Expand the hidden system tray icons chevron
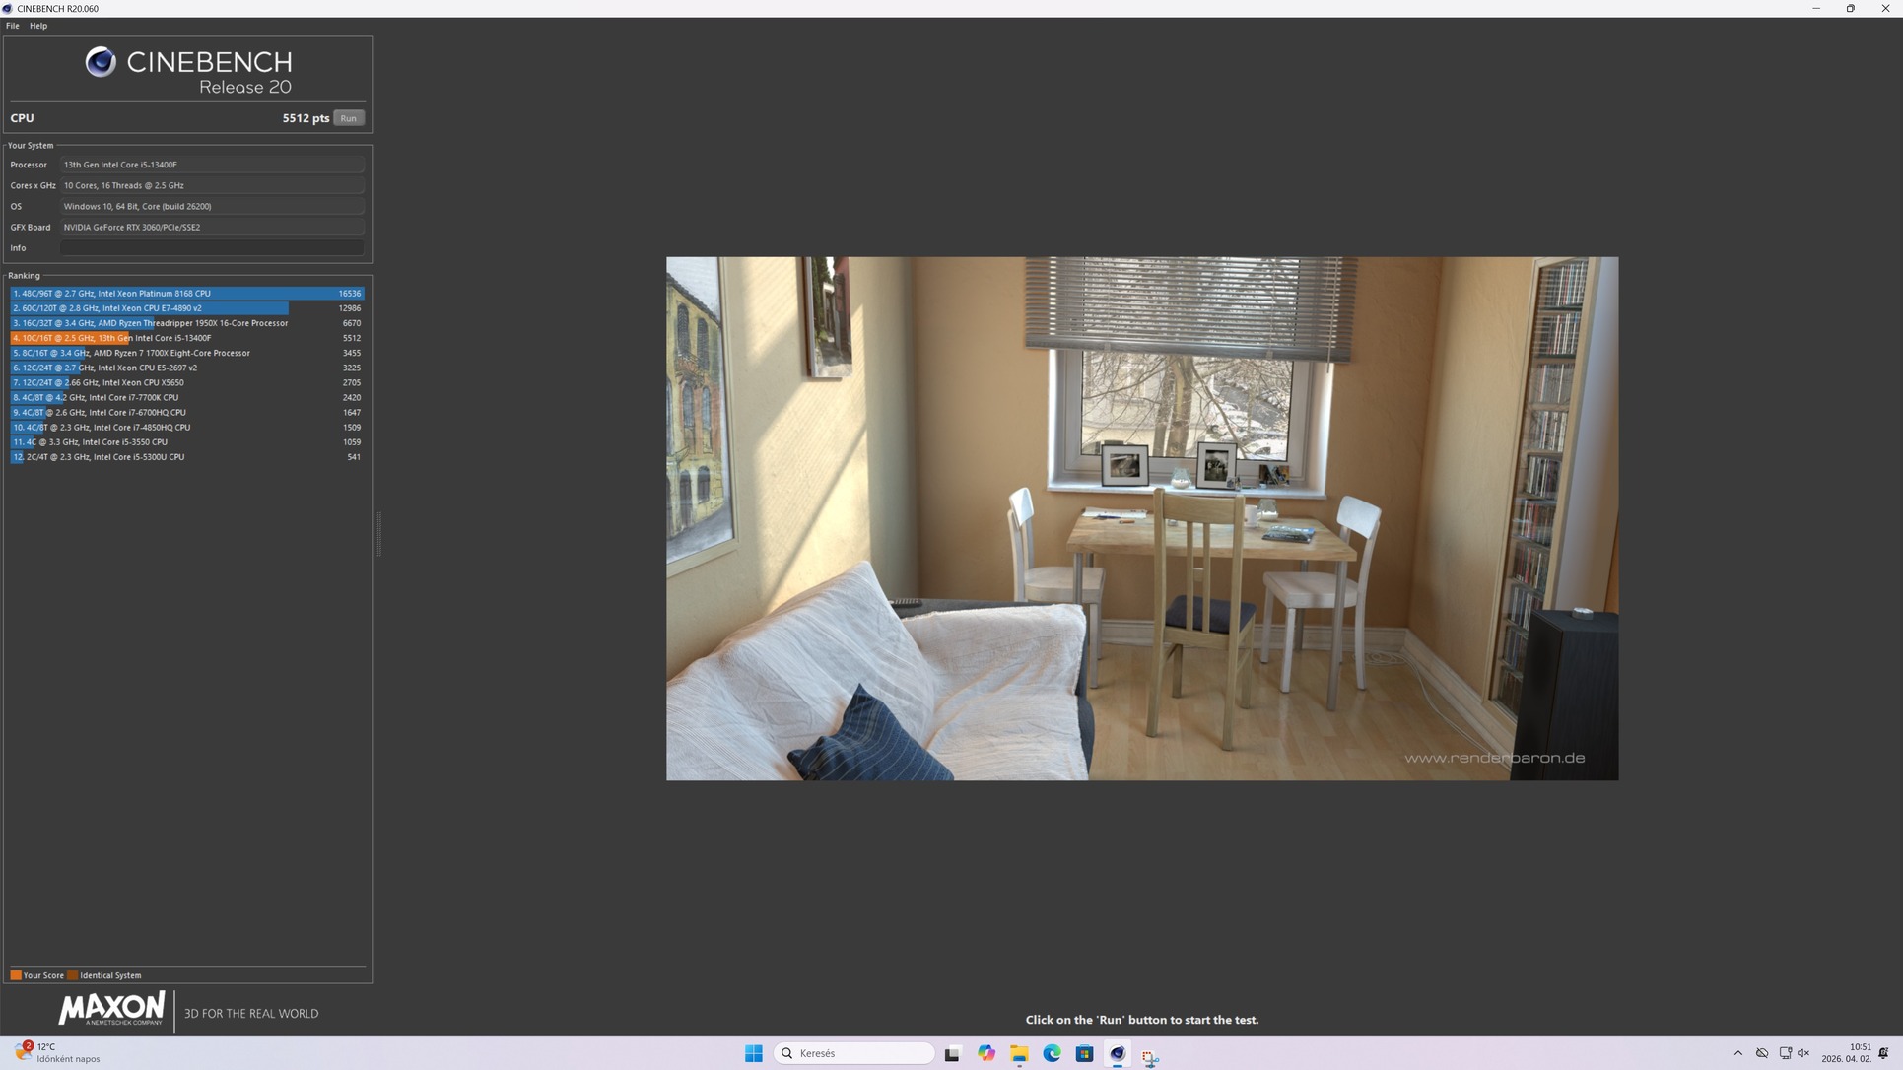The height and width of the screenshot is (1070, 1903). [1737, 1053]
